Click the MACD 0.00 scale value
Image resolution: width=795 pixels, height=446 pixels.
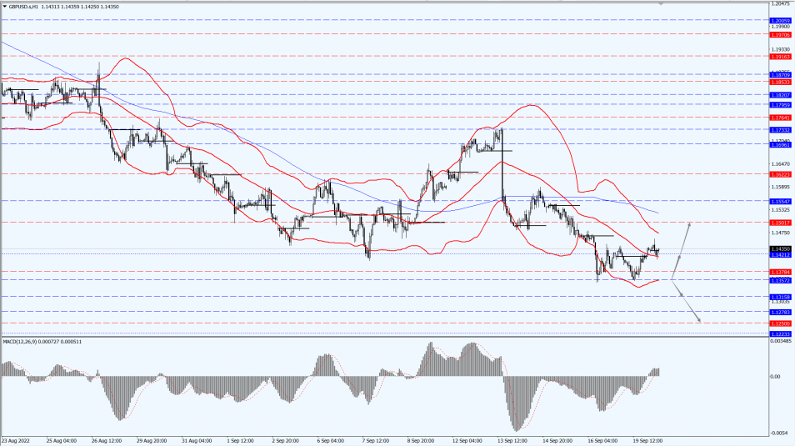(x=775, y=377)
